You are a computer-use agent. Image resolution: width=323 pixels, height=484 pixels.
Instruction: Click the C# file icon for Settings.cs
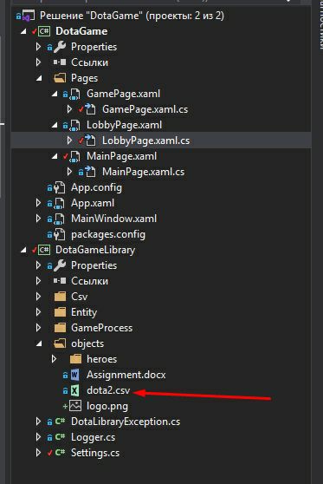pyautogui.click(x=60, y=453)
